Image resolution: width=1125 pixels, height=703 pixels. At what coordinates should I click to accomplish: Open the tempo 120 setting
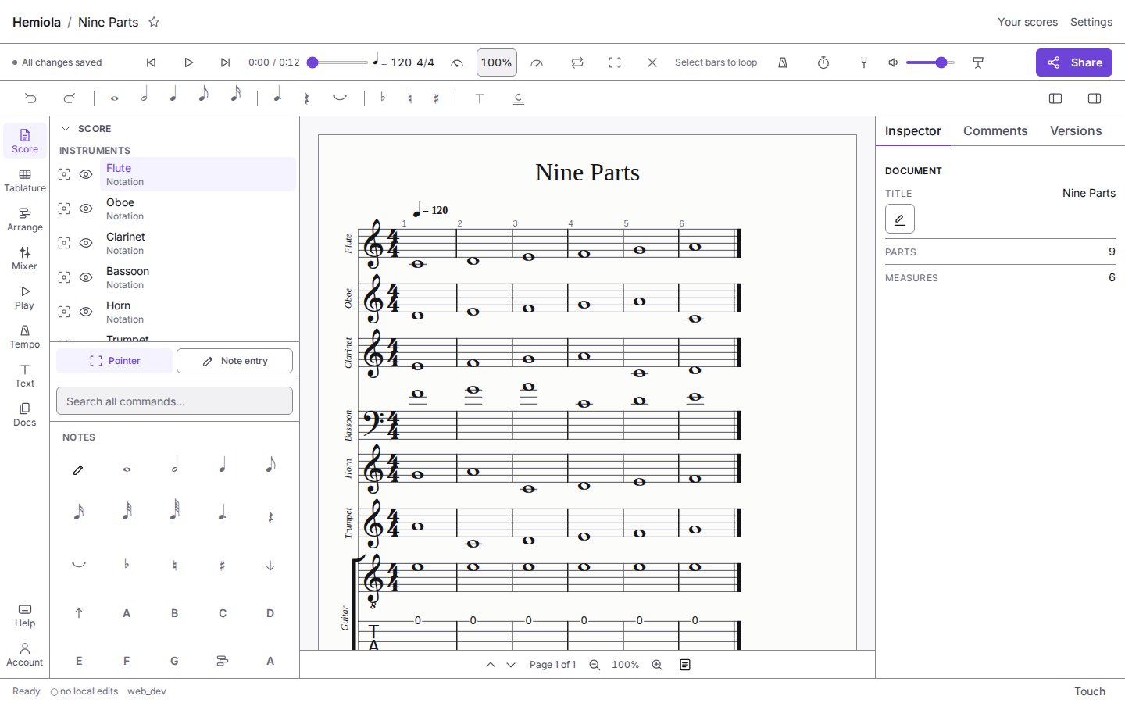(x=393, y=61)
